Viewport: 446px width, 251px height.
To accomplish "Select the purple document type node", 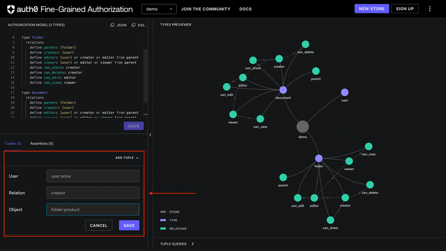I will point(283,90).
